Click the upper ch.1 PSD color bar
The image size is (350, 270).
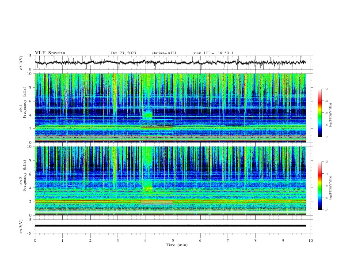320,113
